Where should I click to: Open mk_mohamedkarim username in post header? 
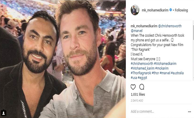click(x=155, y=10)
